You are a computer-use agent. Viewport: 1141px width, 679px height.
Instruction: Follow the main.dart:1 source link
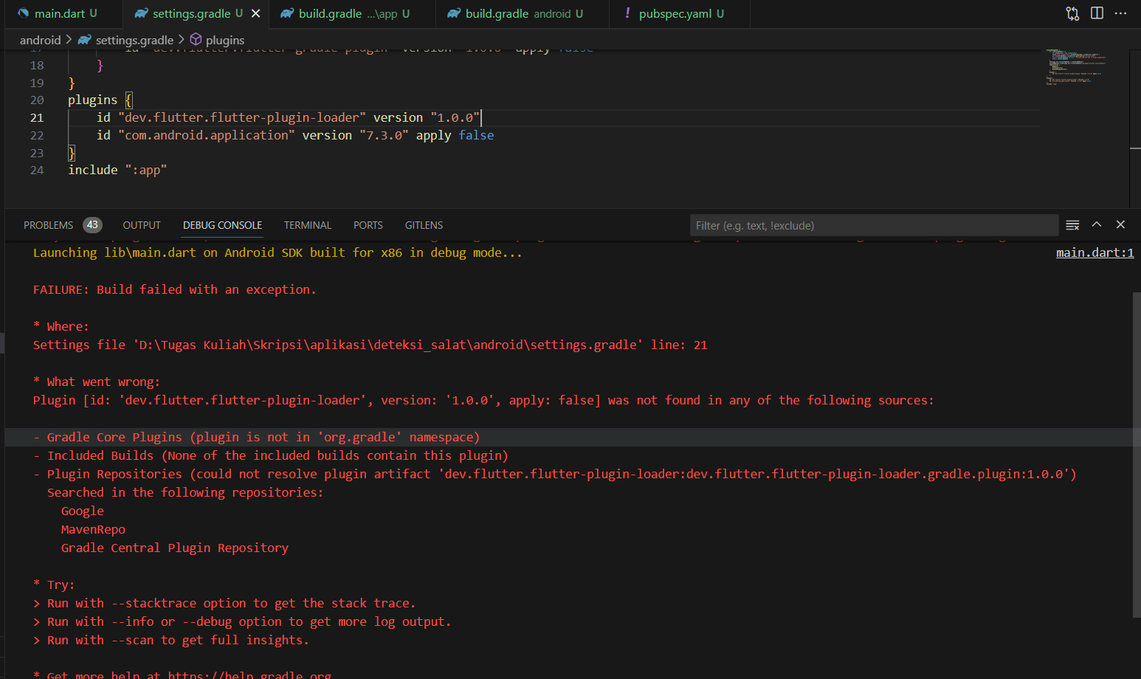pyautogui.click(x=1095, y=252)
